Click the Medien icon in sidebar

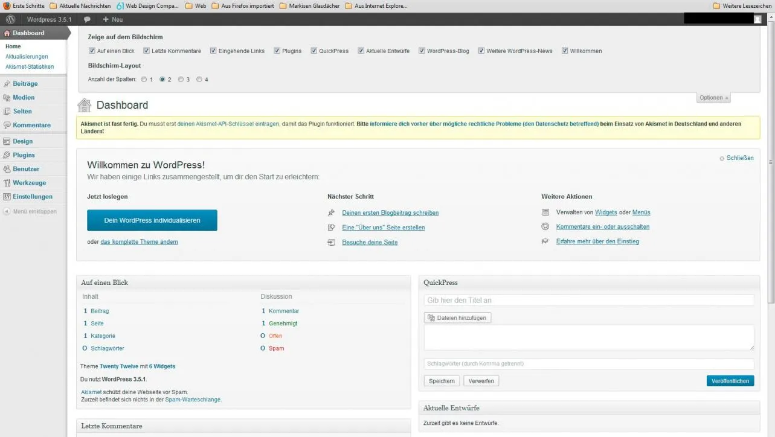(7, 97)
